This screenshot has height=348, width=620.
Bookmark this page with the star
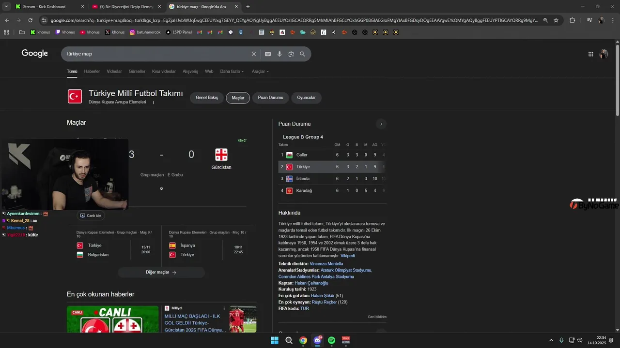[556, 20]
